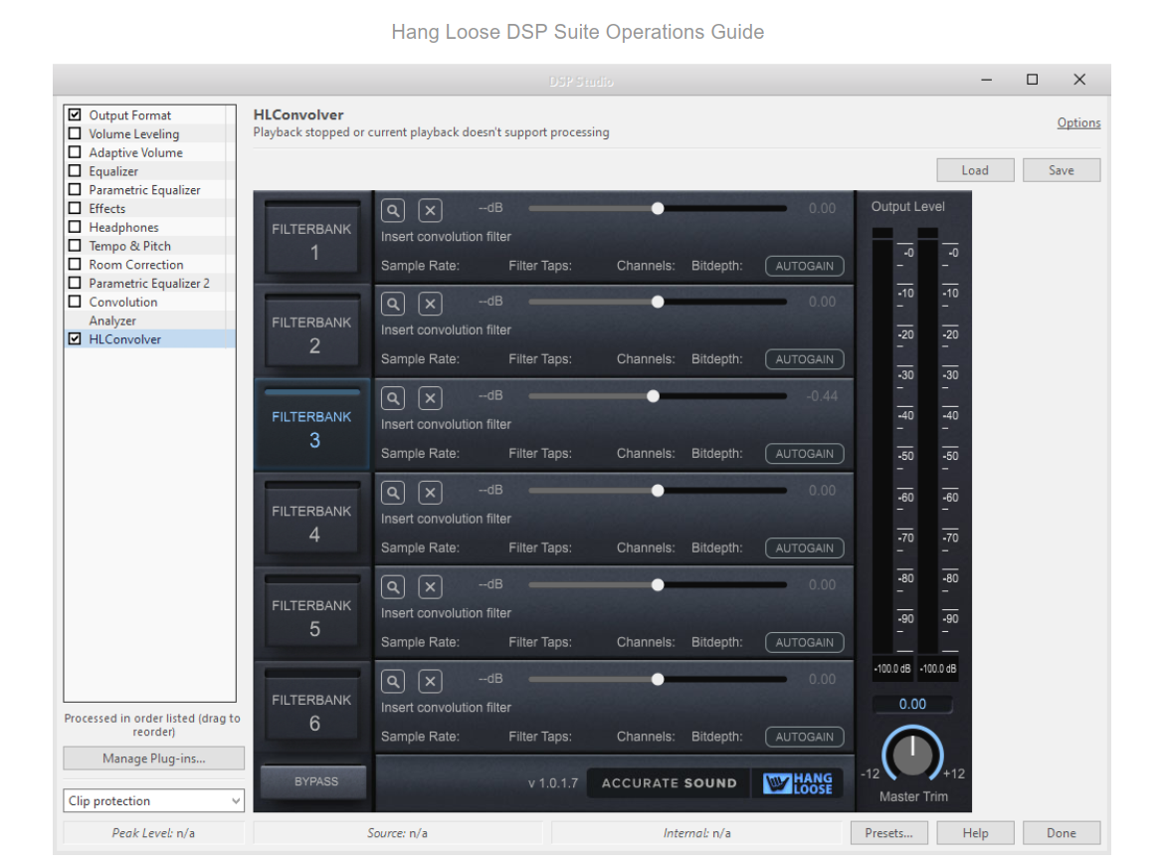The height and width of the screenshot is (868, 1165).
Task: Select the Filterbank 2 tab
Action: tap(311, 332)
